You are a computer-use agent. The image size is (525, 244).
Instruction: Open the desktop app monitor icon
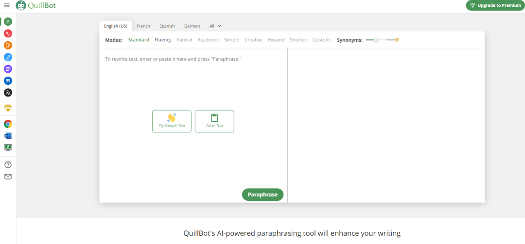pyautogui.click(x=8, y=147)
